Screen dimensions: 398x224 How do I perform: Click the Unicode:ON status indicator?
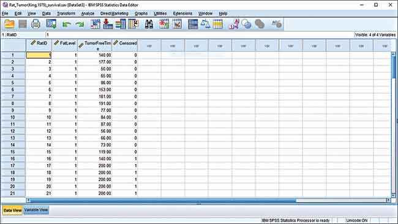(356, 220)
